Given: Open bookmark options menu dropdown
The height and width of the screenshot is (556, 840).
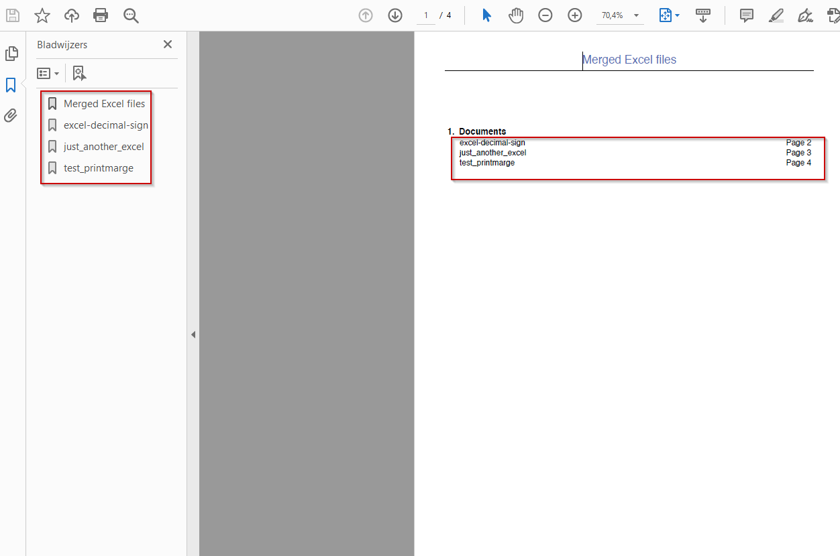Looking at the screenshot, I should click(48, 73).
